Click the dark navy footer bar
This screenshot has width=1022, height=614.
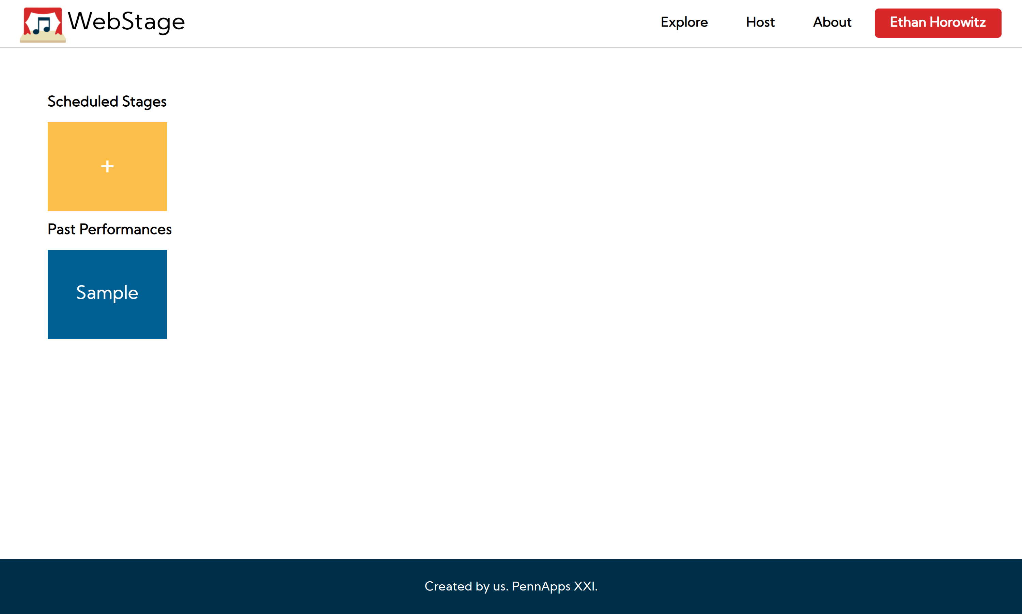click(207, 586)
